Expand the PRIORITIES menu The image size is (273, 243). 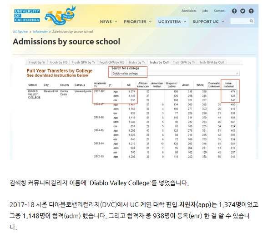137,22
